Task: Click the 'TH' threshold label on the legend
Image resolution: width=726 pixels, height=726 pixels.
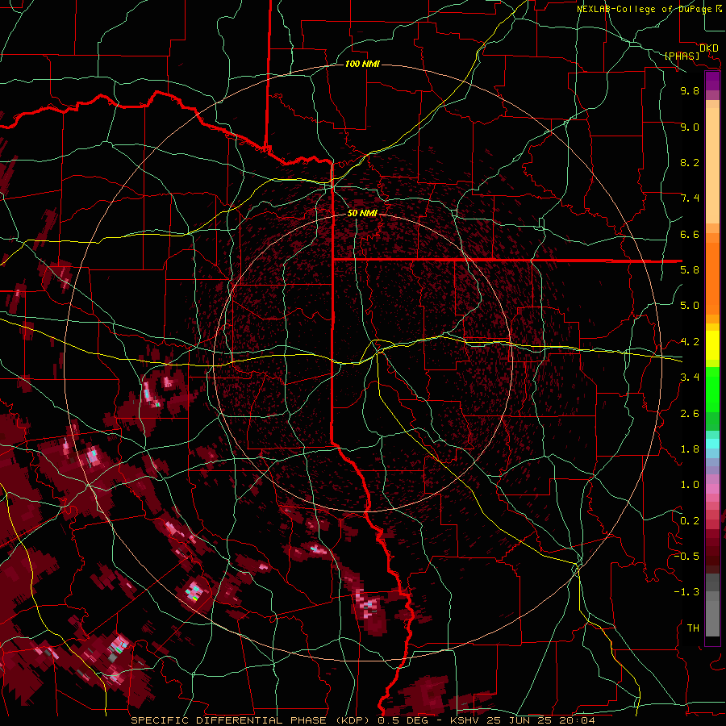Action: click(693, 628)
